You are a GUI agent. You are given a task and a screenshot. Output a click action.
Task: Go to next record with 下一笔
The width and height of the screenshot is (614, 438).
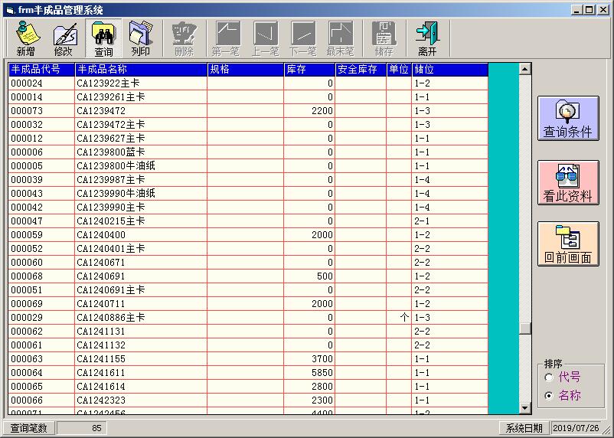pyautogui.click(x=302, y=38)
